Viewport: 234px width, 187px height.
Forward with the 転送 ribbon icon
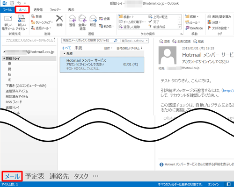[93, 21]
